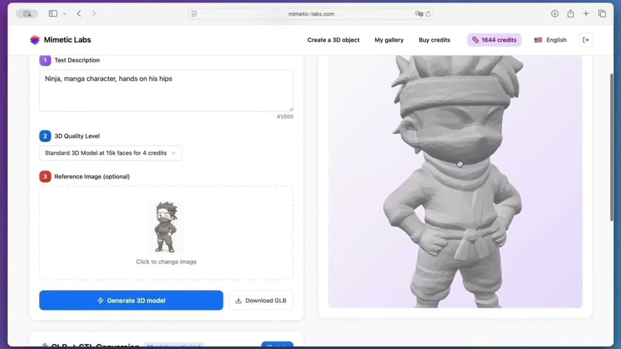Viewport: 621px width, 349px height.
Task: Click the text area resize handle
Action: (x=291, y=109)
